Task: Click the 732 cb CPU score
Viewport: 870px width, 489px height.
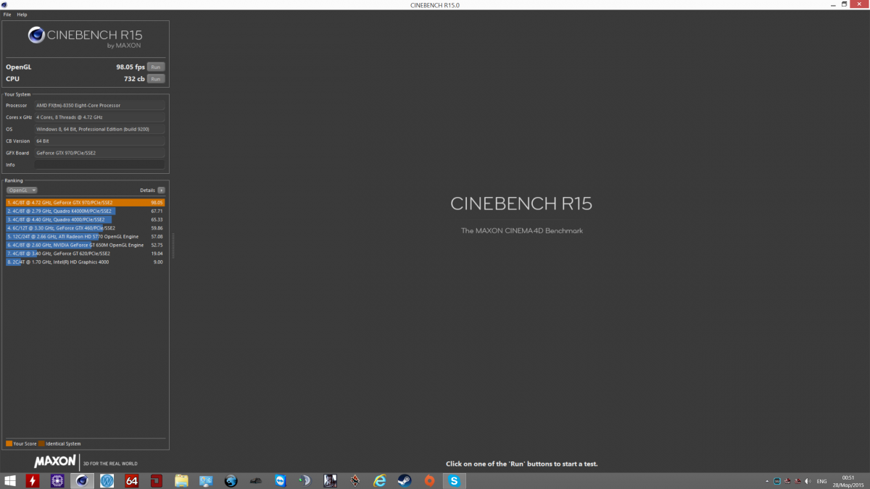Action: (135, 78)
